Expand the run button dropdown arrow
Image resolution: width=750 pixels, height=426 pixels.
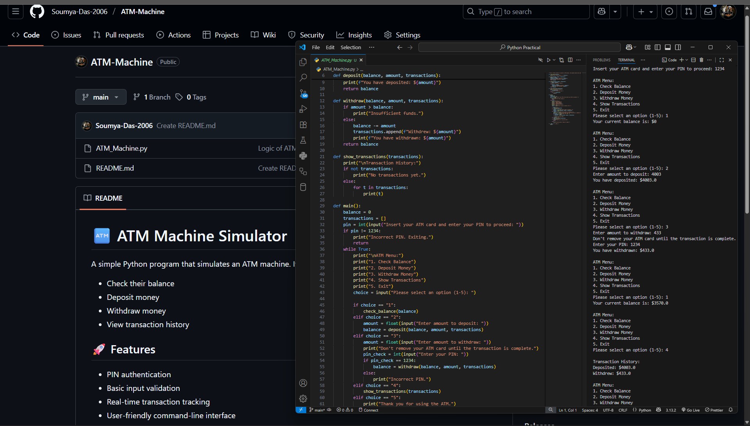coord(554,60)
